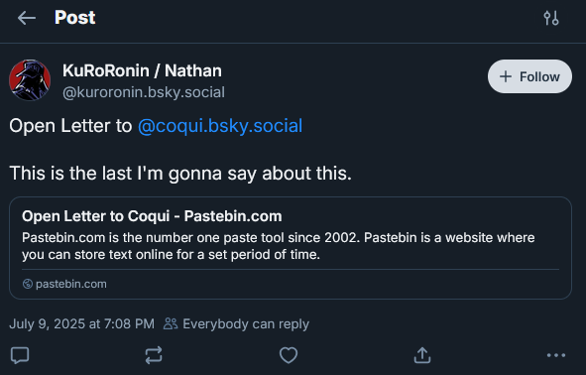Click the globe icon beside pastebin.com
Image resolution: width=586 pixels, height=375 pixels.
(28, 284)
